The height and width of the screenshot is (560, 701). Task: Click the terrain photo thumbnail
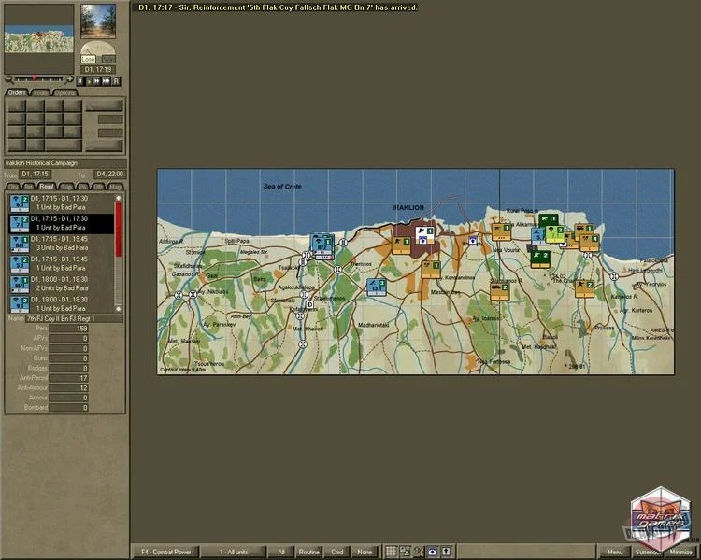tap(97, 21)
